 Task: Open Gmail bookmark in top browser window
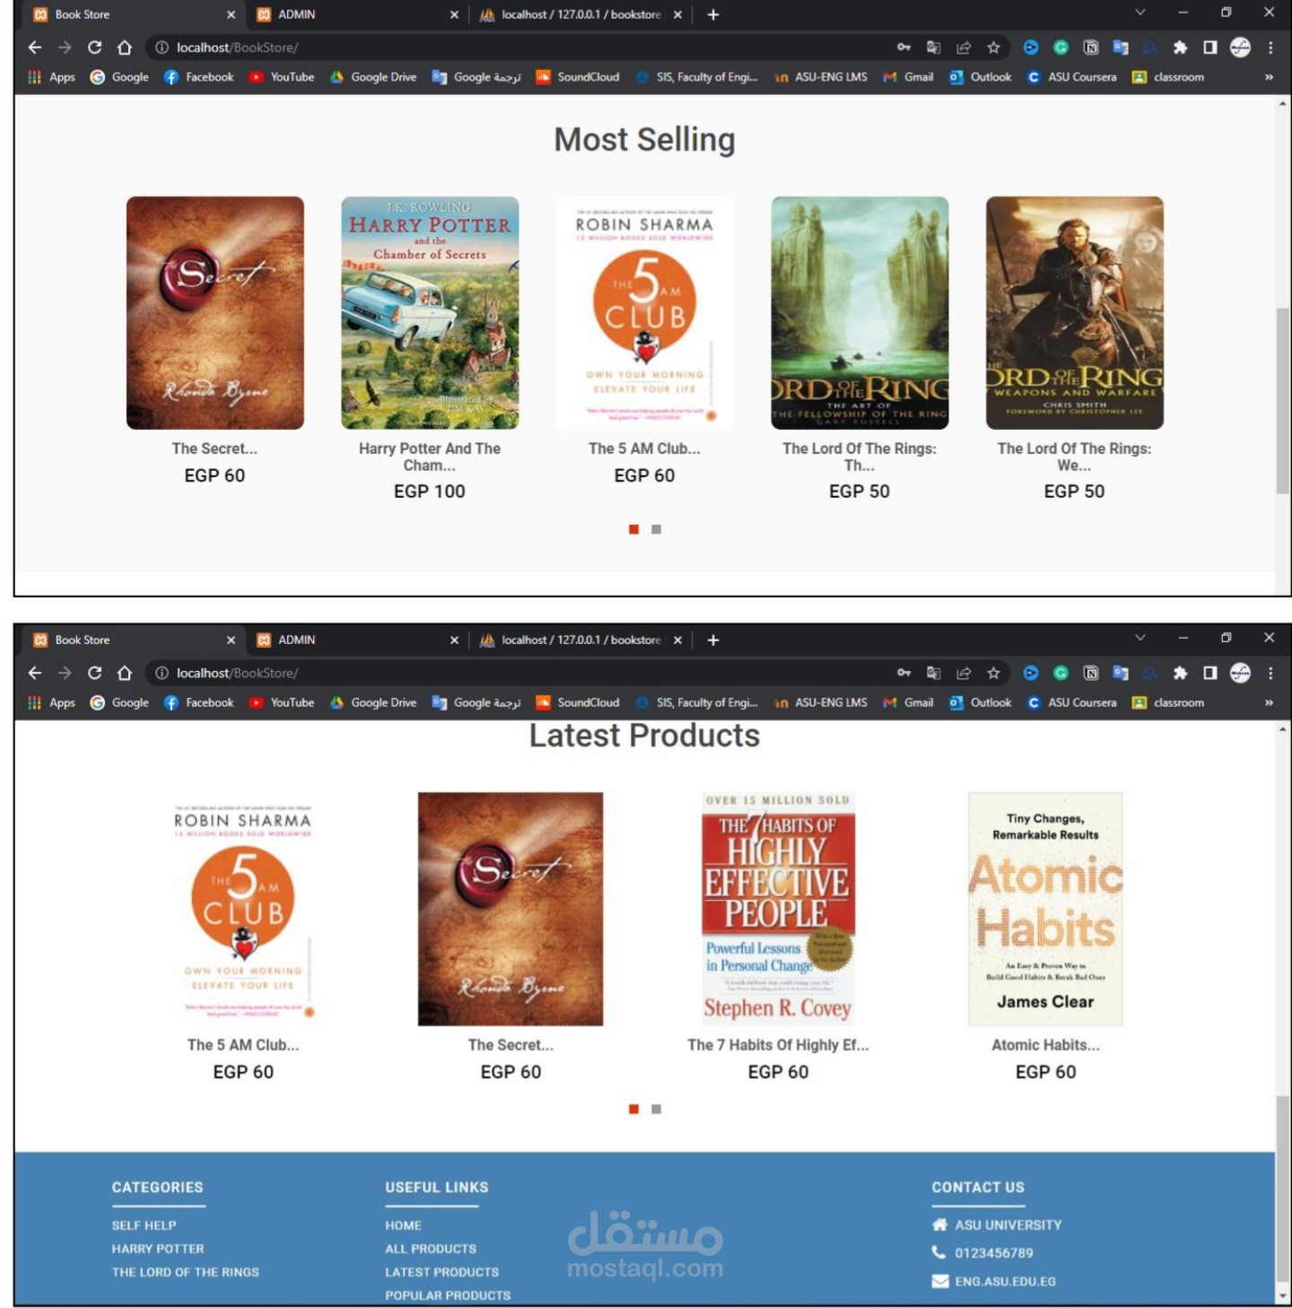point(908,77)
